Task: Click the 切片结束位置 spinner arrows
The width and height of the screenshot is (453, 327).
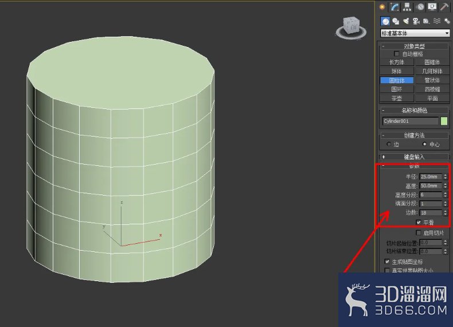Action: pyautogui.click(x=446, y=251)
